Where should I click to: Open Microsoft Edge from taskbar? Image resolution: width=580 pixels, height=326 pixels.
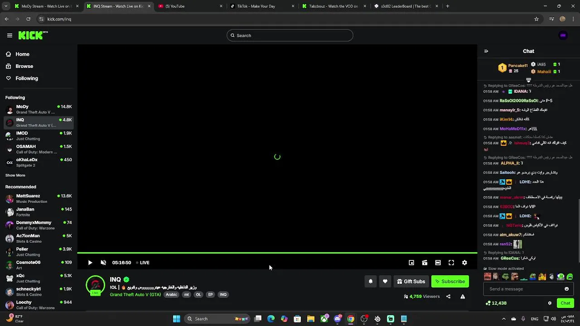click(x=271, y=319)
